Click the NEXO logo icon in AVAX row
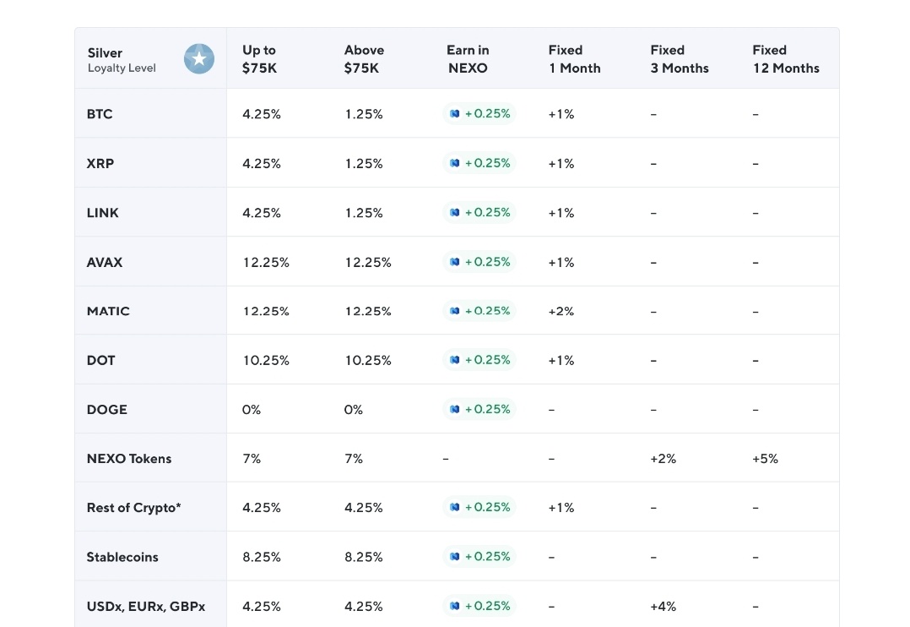This screenshot has width=910, height=627. 455,262
